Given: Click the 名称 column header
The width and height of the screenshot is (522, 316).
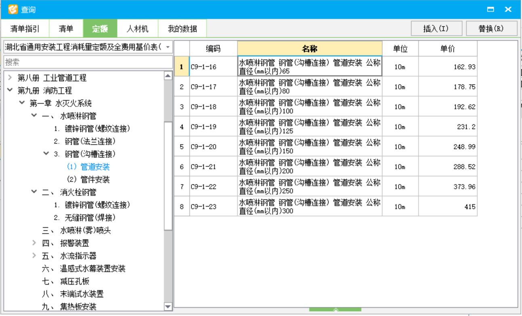Looking at the screenshot, I should point(310,49).
